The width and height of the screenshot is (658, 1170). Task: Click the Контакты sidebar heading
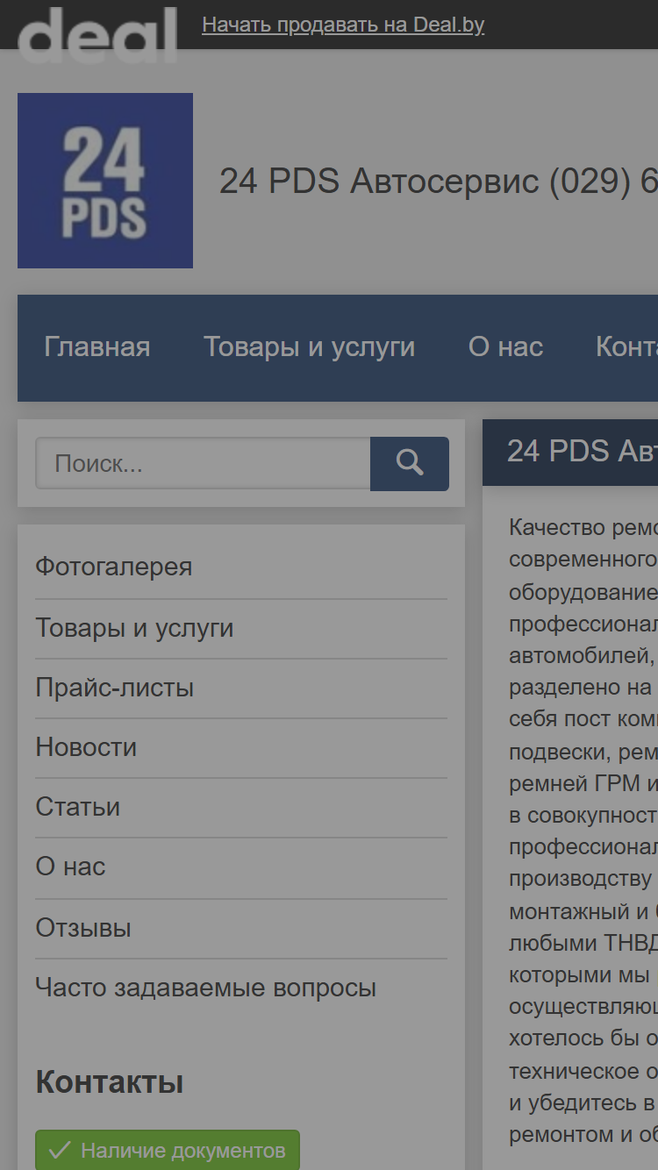tap(110, 1082)
